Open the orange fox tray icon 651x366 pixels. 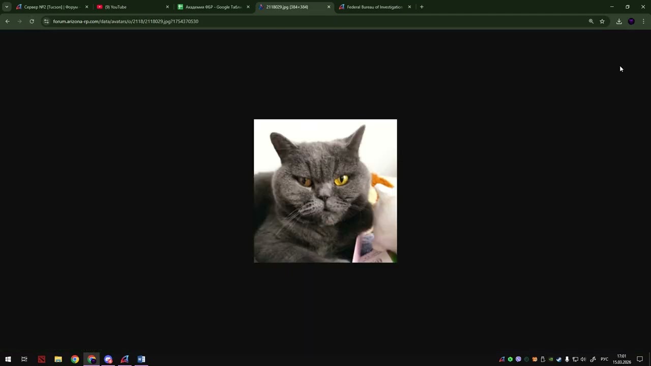click(535, 359)
